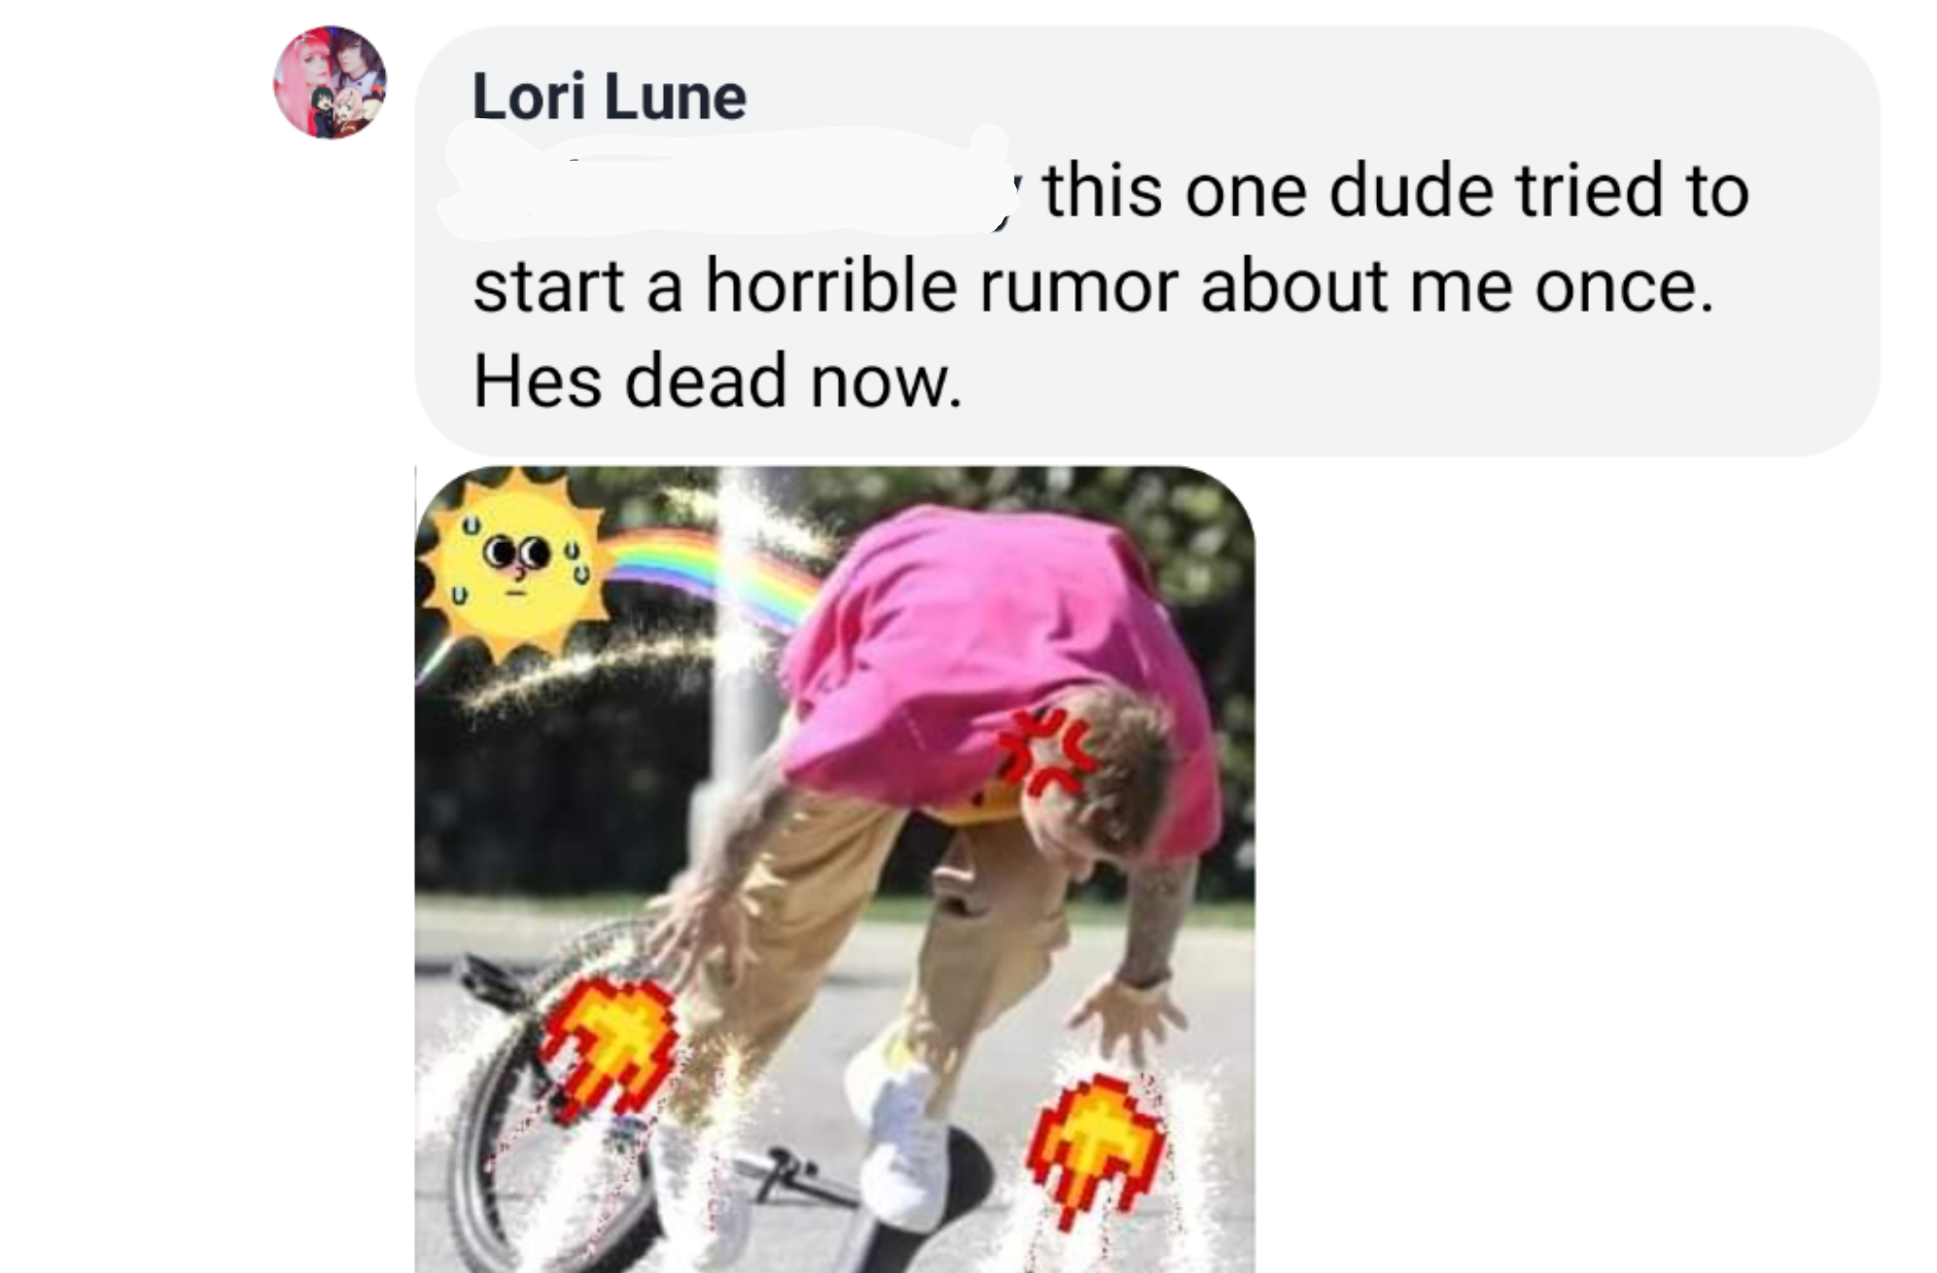Screen dimensions: 1937x1273
Task: Click the word "horrible" in the comment
Action: click(830, 287)
